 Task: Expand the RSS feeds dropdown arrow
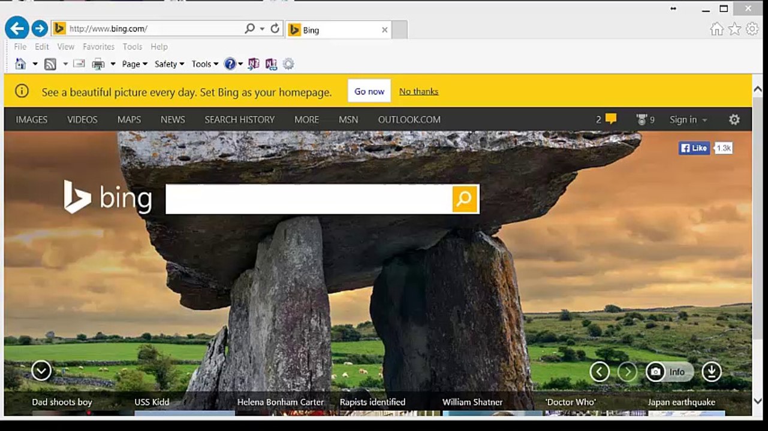point(65,64)
